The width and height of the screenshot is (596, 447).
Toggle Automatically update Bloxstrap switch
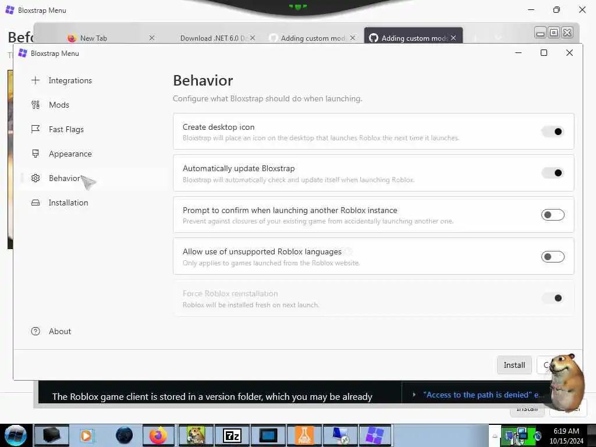coord(553,173)
